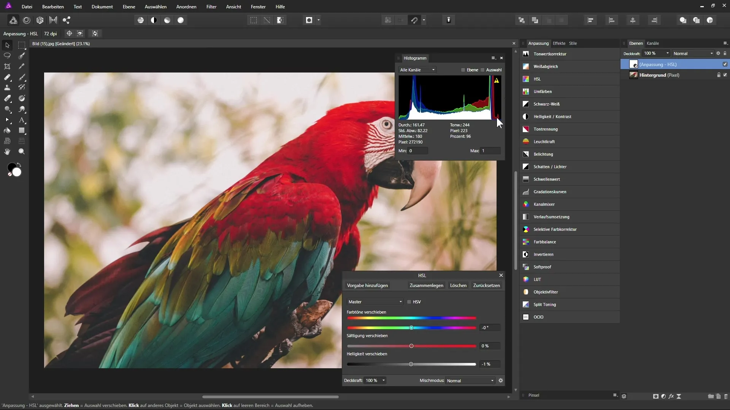Click the Sättigung verschieben slider

[411, 346]
